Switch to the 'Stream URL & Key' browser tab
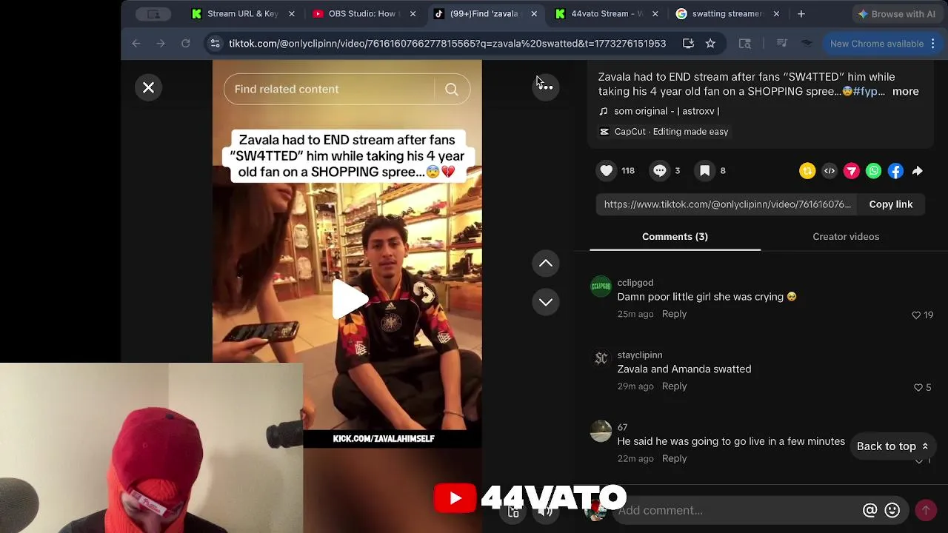This screenshot has height=533, width=948. [242, 13]
